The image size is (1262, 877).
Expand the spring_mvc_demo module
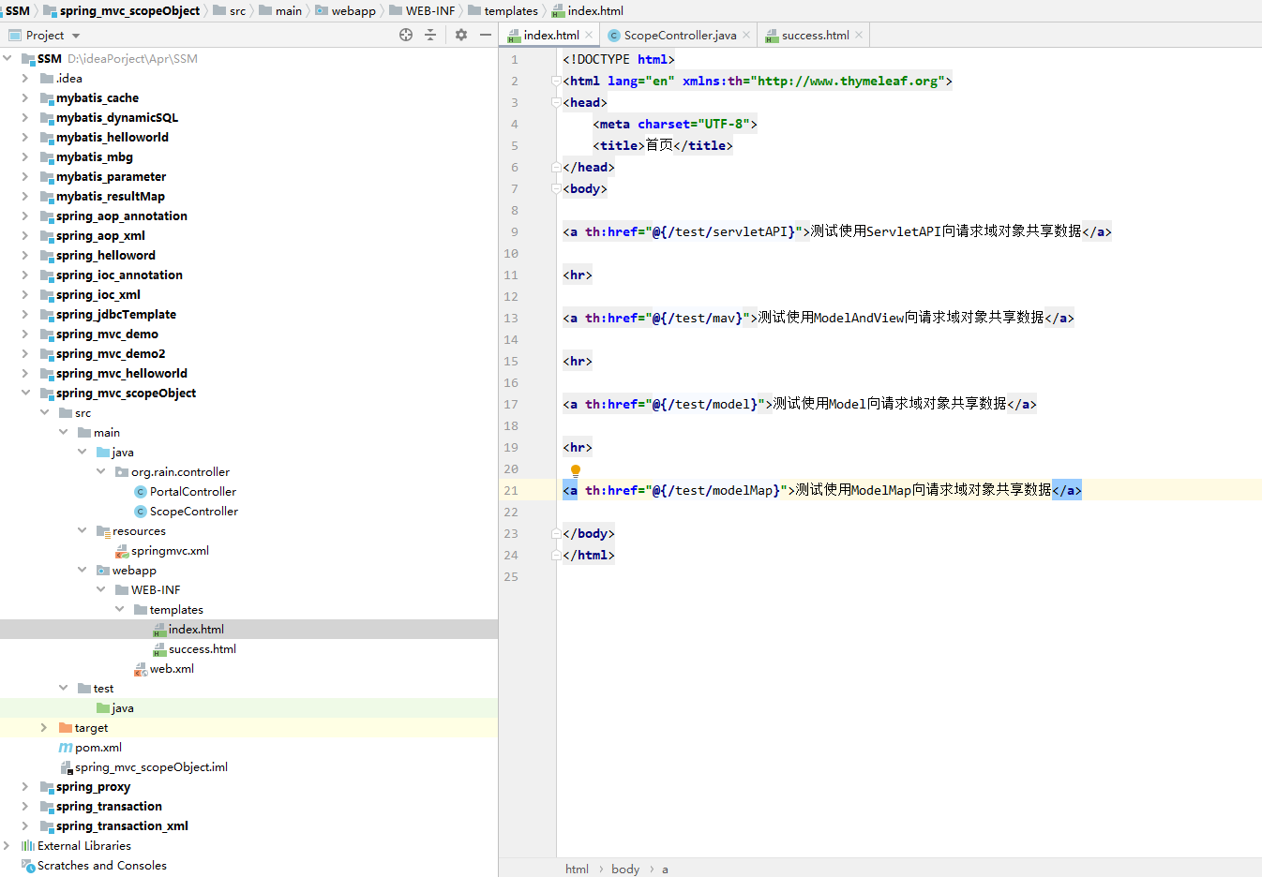tap(25, 334)
